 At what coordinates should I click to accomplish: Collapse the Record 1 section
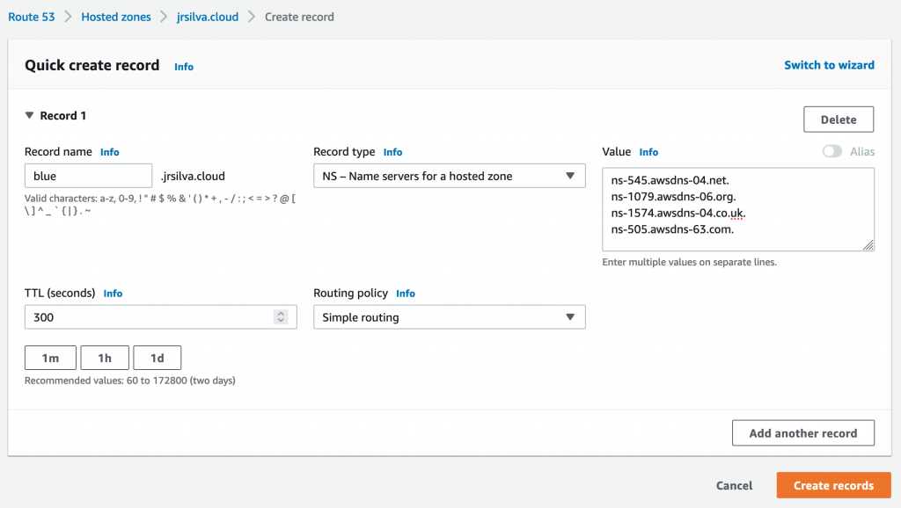(30, 116)
